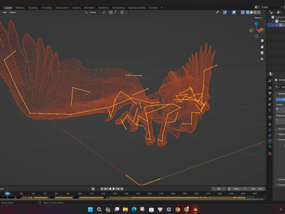
Task: Open the Object properties tab
Action: 270,124
